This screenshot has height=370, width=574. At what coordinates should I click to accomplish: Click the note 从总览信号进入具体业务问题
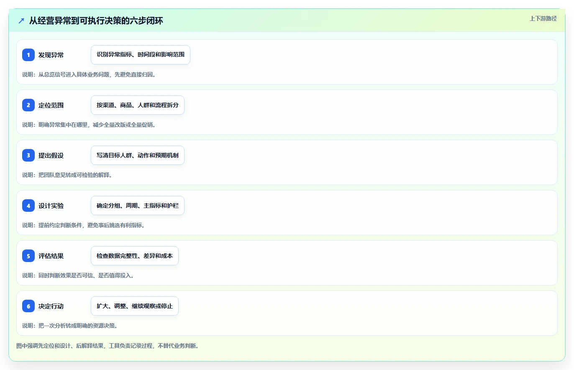[x=89, y=75]
